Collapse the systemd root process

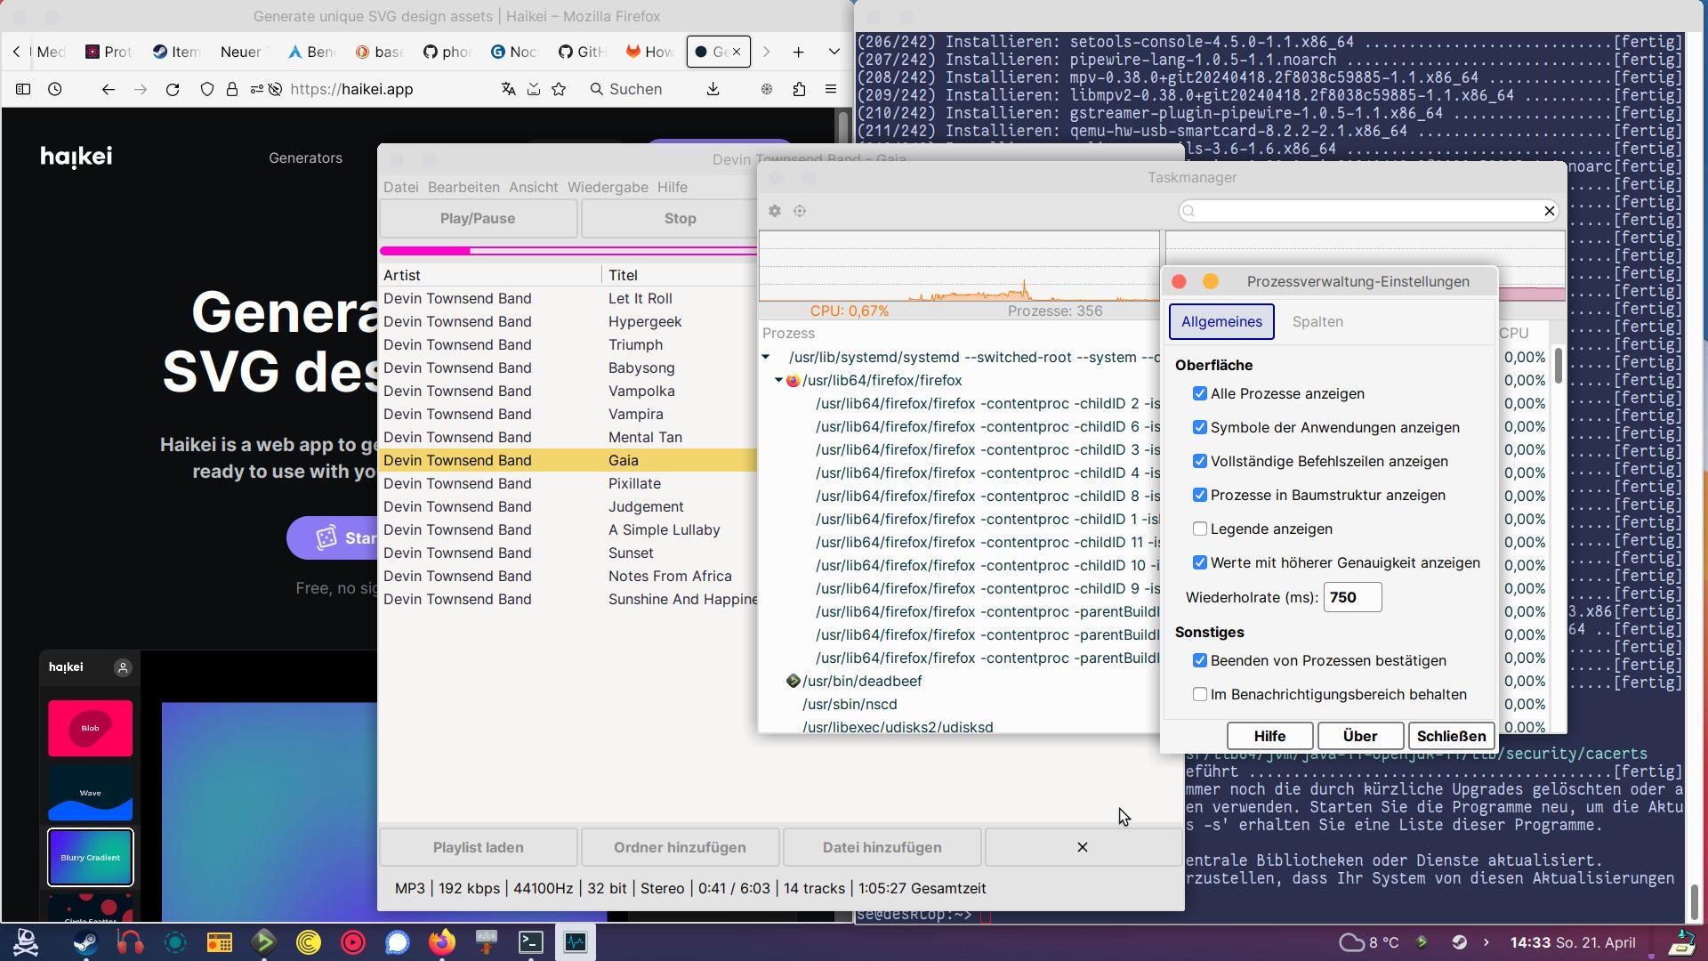coord(766,357)
